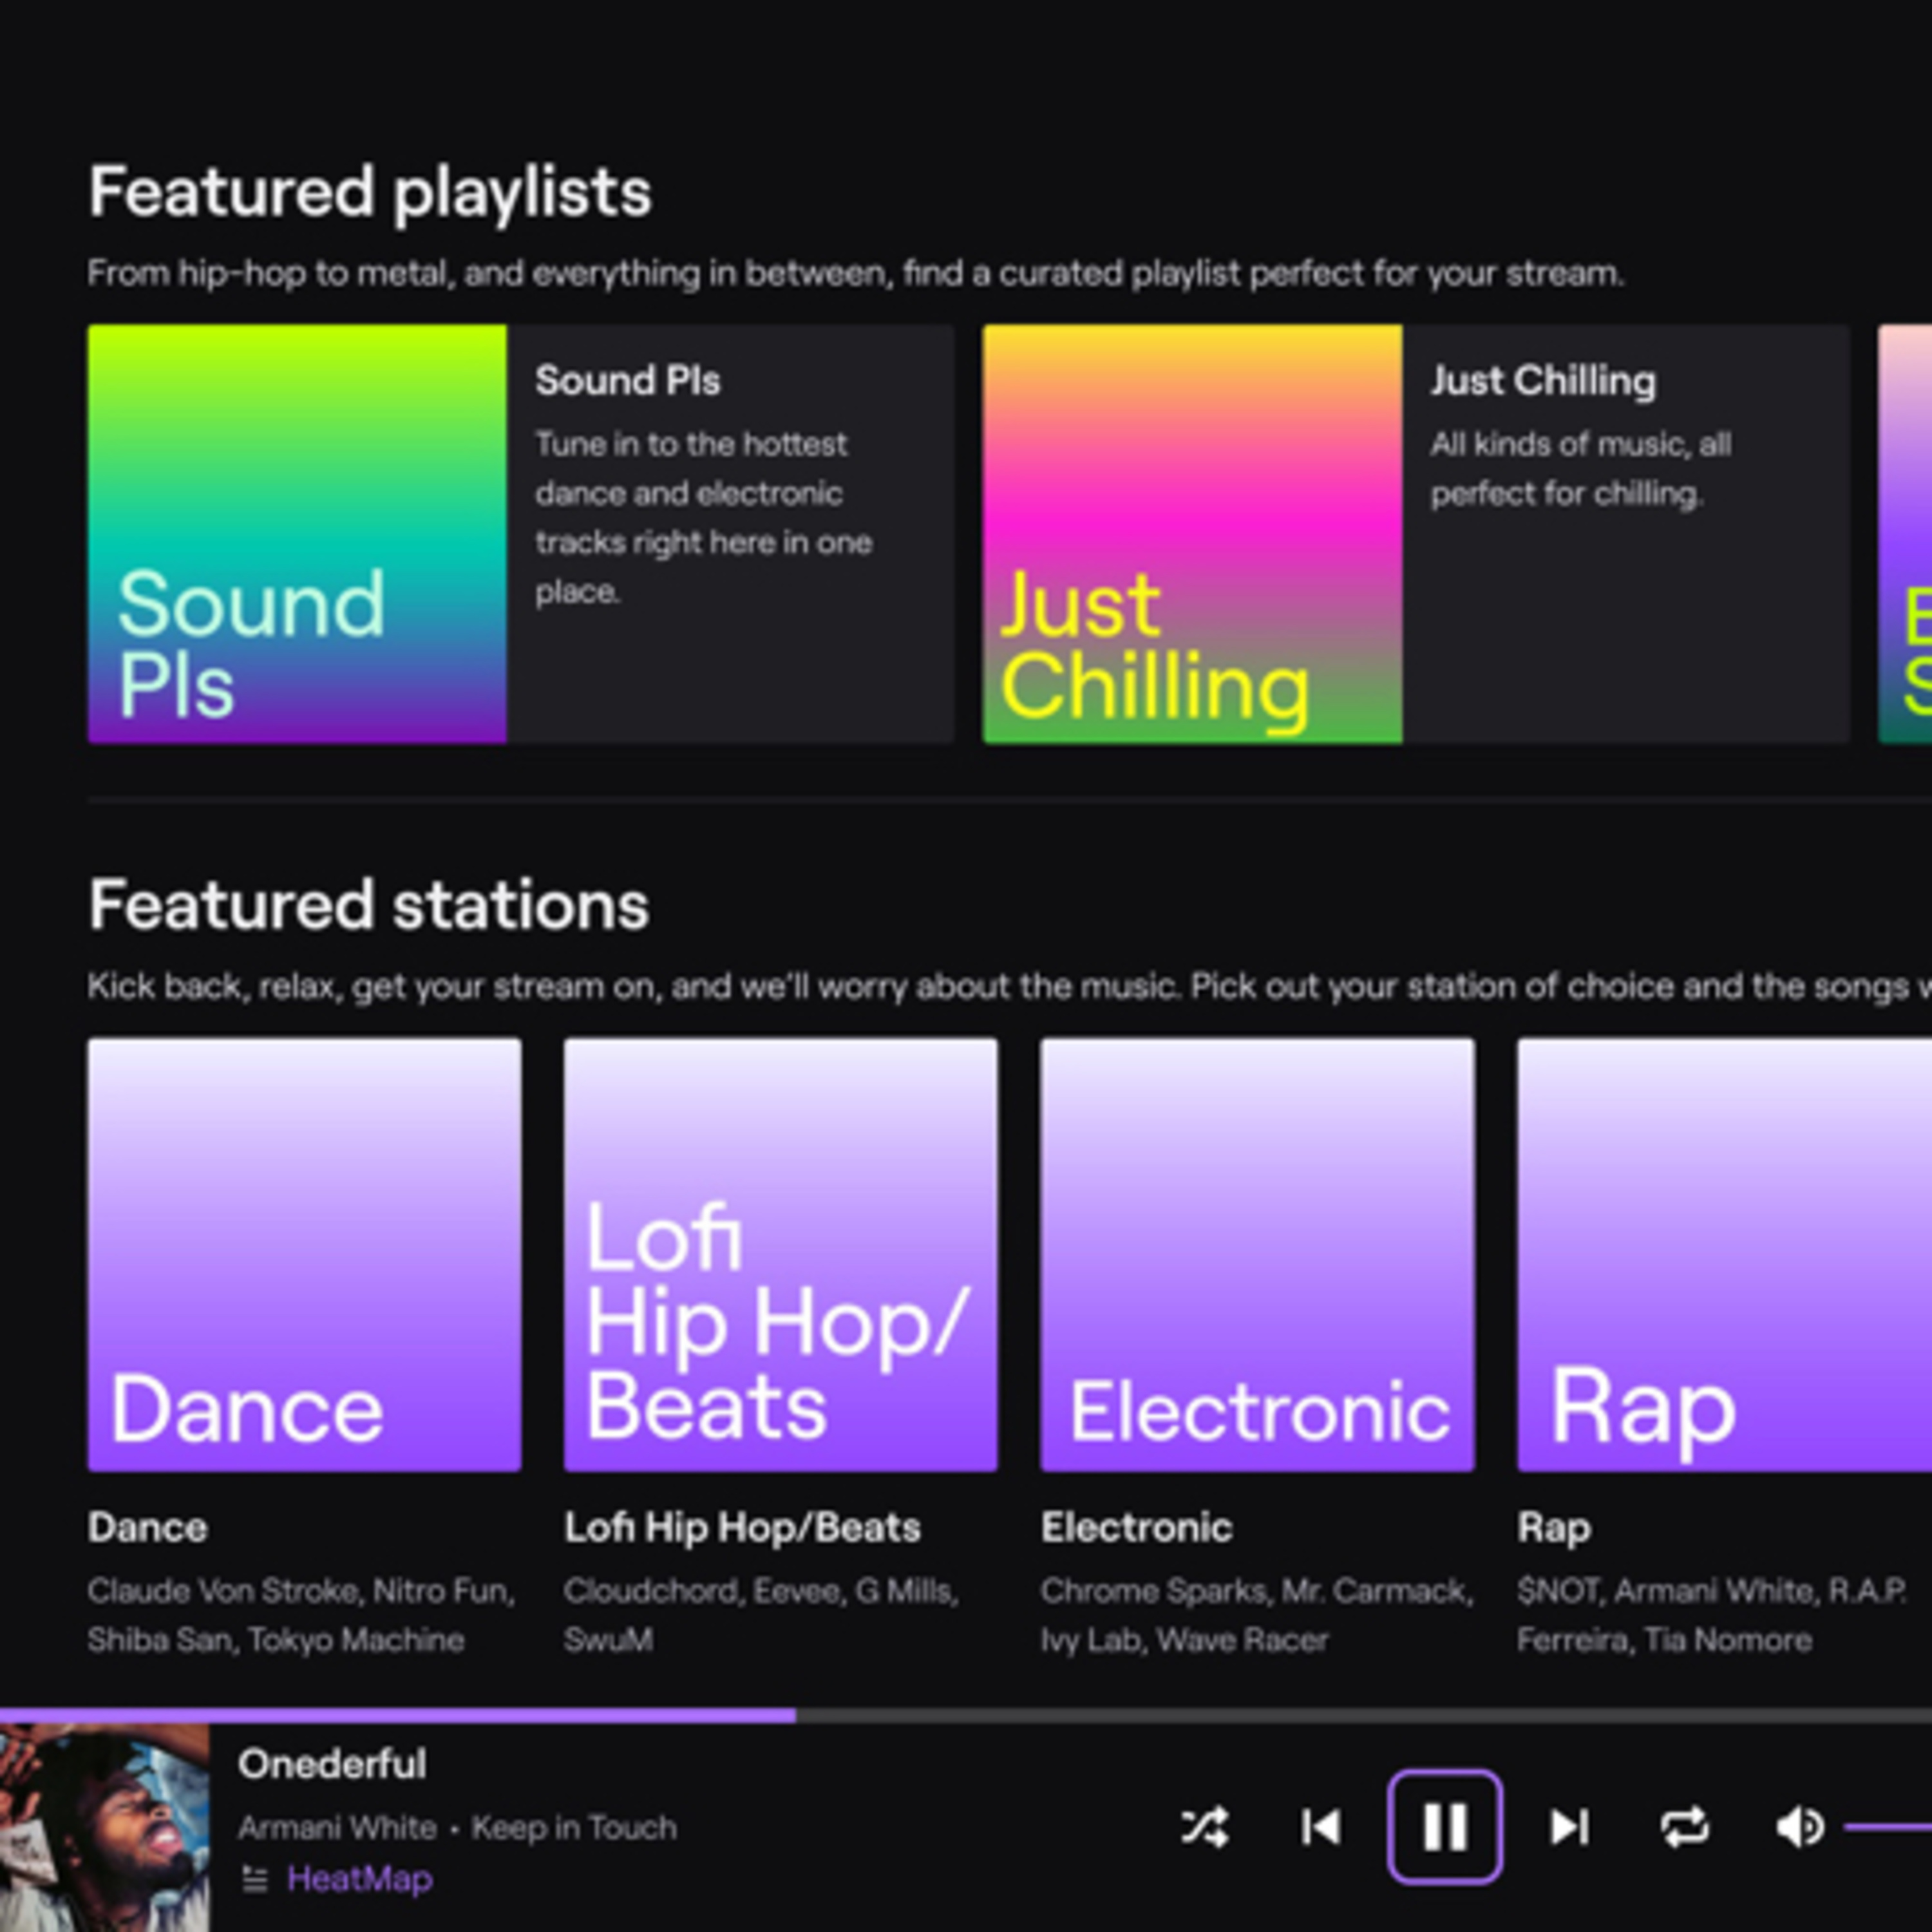Skip to previous track
This screenshot has width=1932, height=1932.
1321,1827
